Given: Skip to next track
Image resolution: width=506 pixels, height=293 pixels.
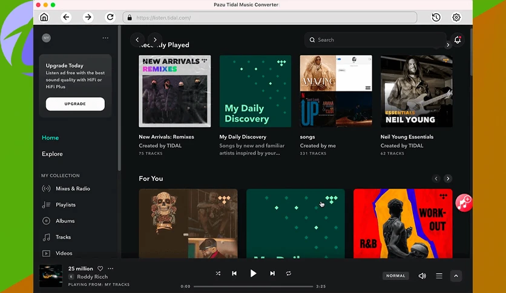Looking at the screenshot, I should [272, 273].
